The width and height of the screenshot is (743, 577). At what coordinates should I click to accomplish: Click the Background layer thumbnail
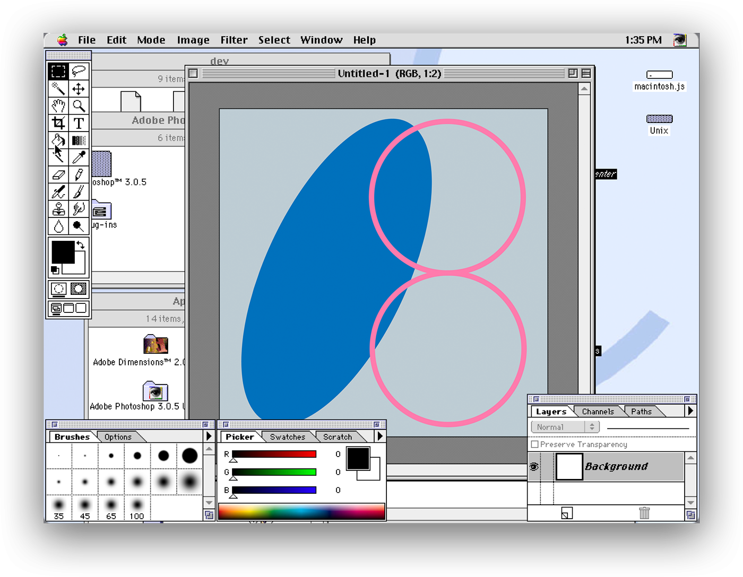tap(569, 467)
